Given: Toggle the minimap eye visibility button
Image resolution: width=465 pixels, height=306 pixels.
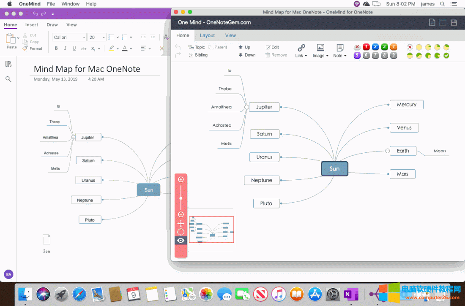Looking at the screenshot, I should pos(181,241).
